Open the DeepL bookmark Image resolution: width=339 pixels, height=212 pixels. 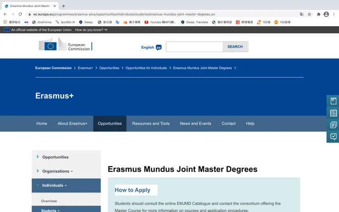point(86,22)
